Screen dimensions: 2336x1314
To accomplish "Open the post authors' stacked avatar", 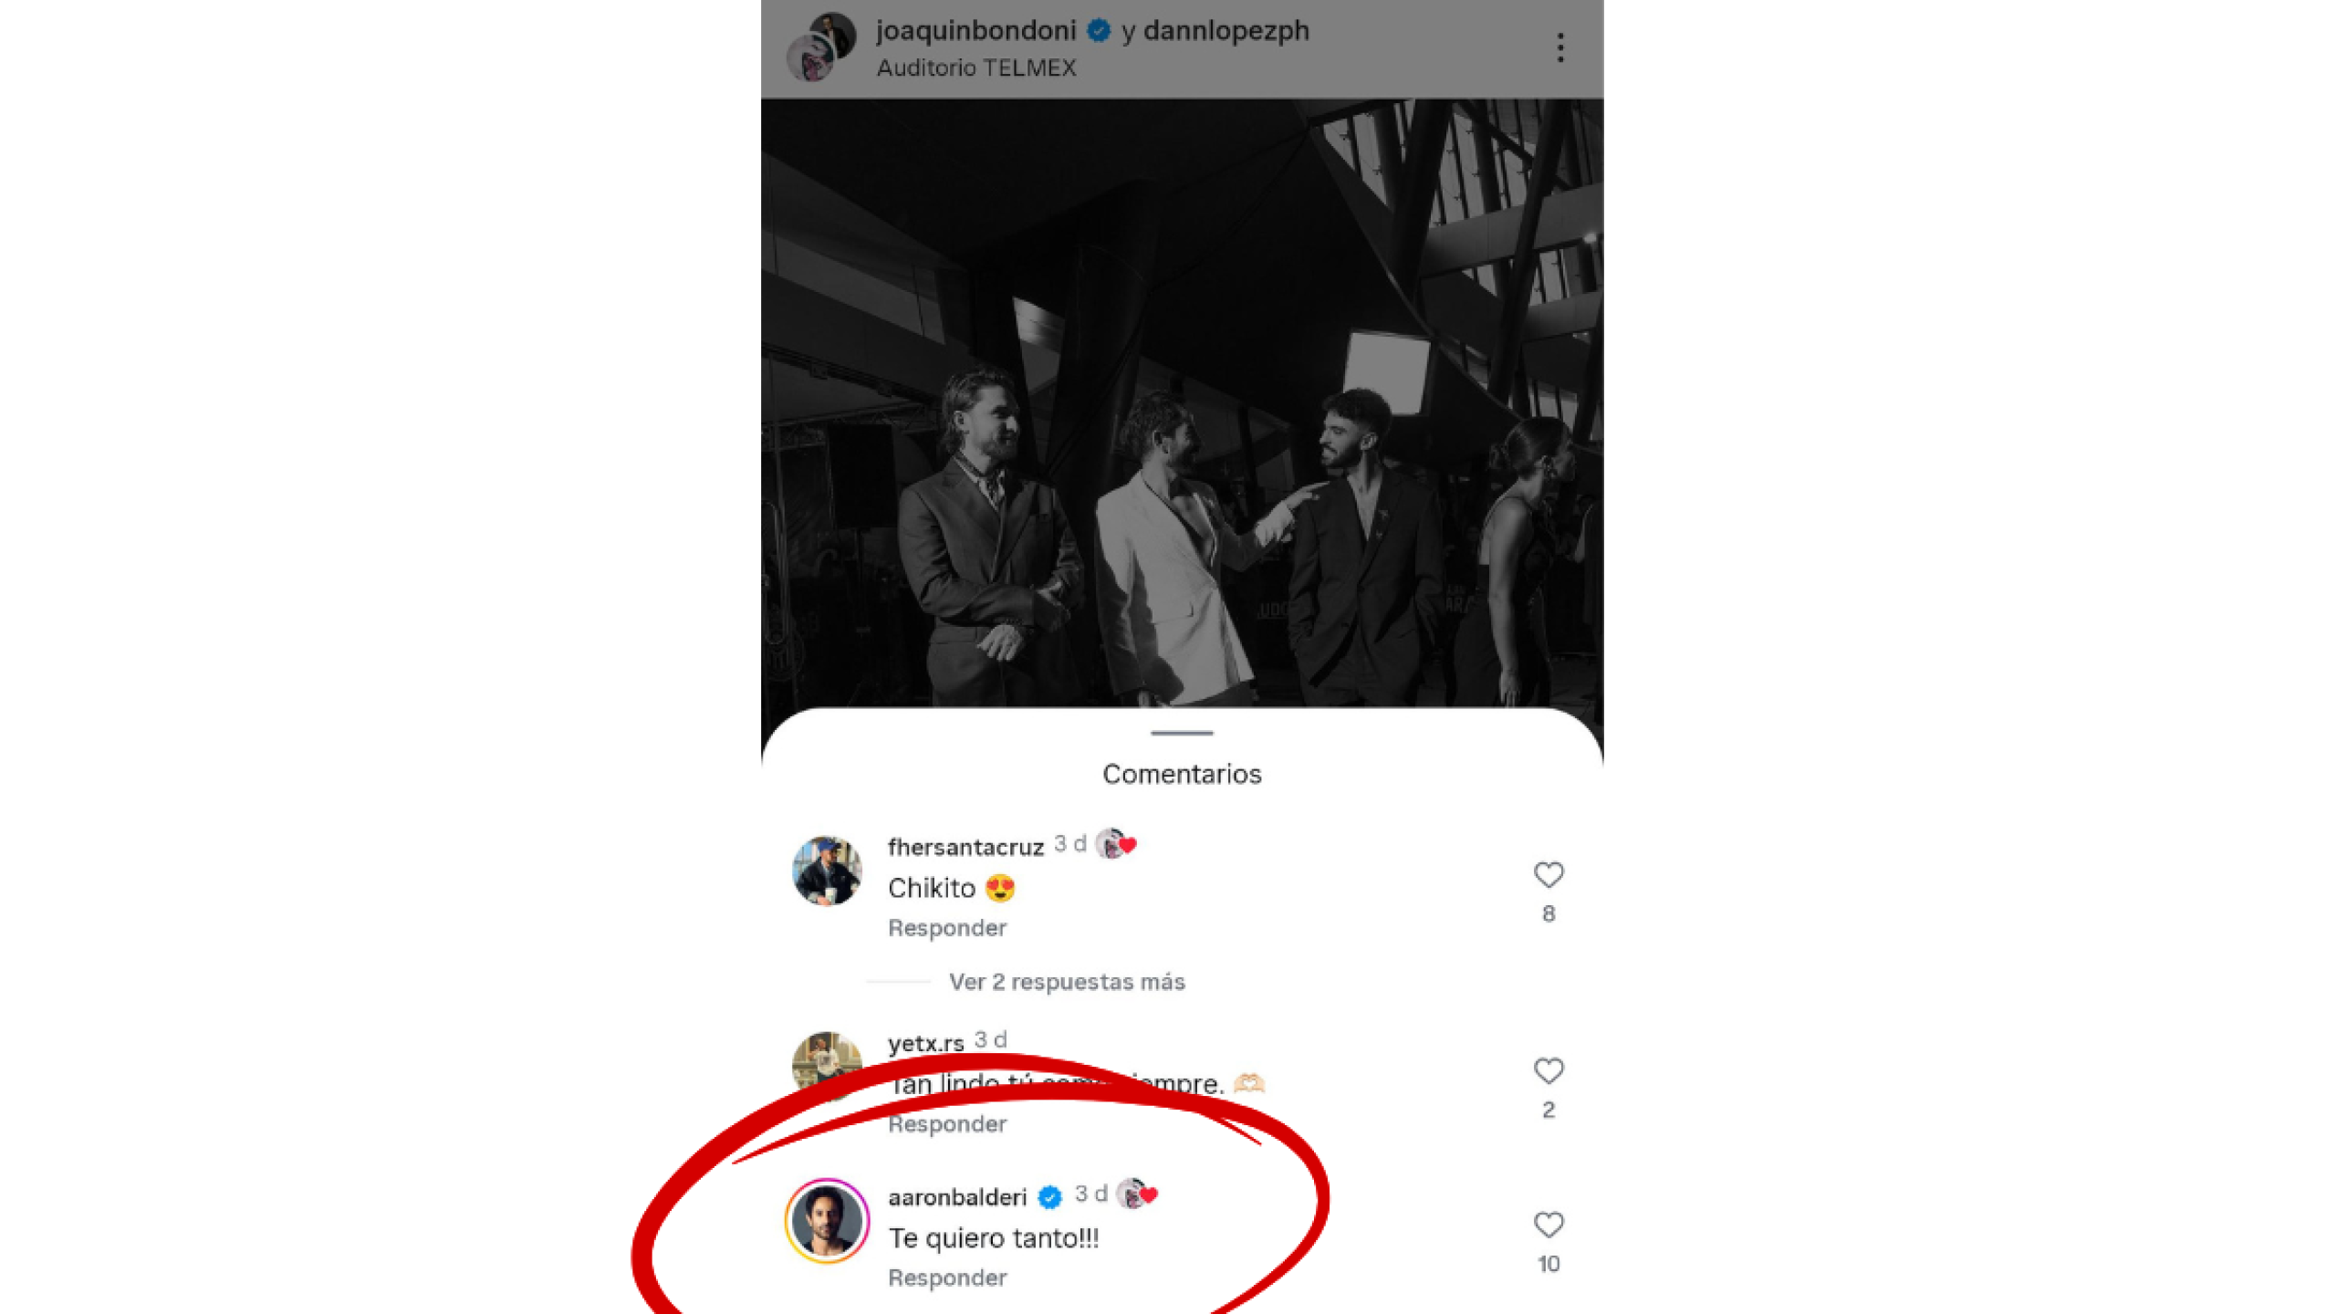I will coord(820,47).
